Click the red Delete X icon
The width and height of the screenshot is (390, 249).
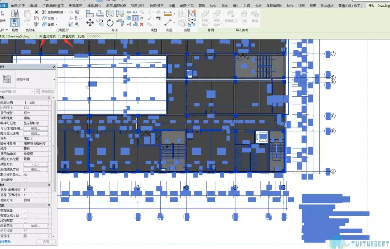141,24
